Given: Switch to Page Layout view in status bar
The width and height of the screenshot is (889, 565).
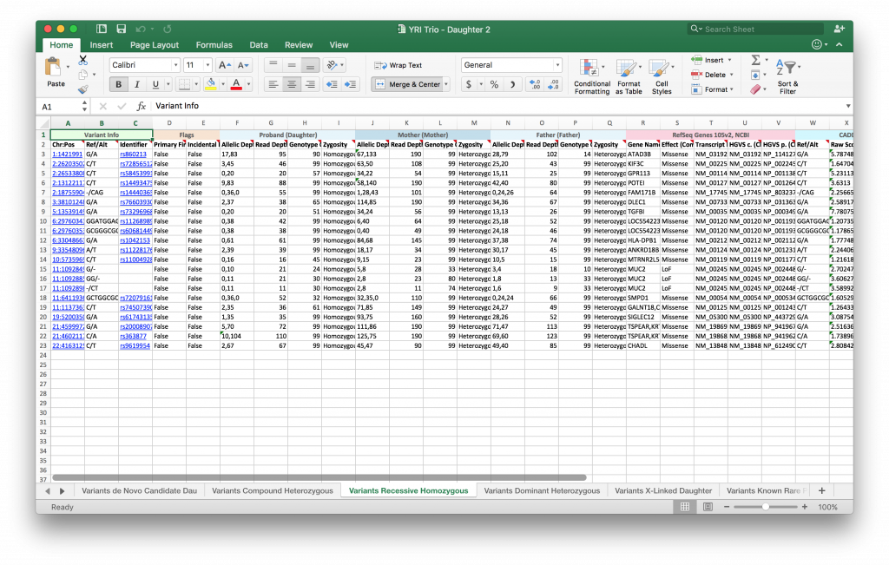Looking at the screenshot, I should coord(708,507).
